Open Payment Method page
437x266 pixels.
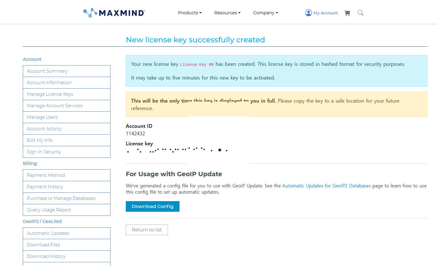click(x=66, y=175)
